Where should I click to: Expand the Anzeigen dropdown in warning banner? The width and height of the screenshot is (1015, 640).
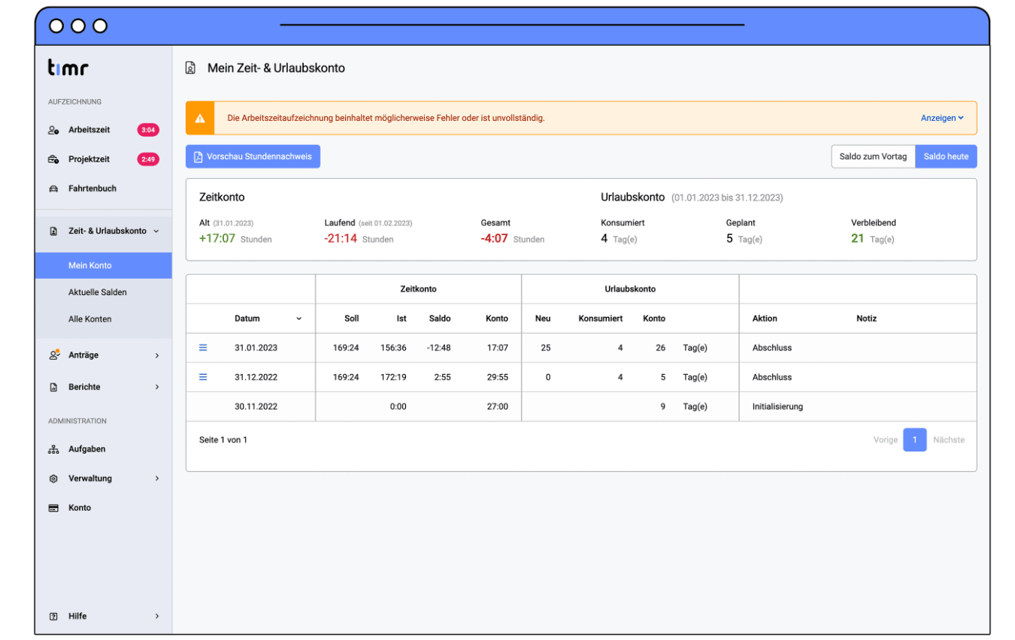click(x=942, y=118)
